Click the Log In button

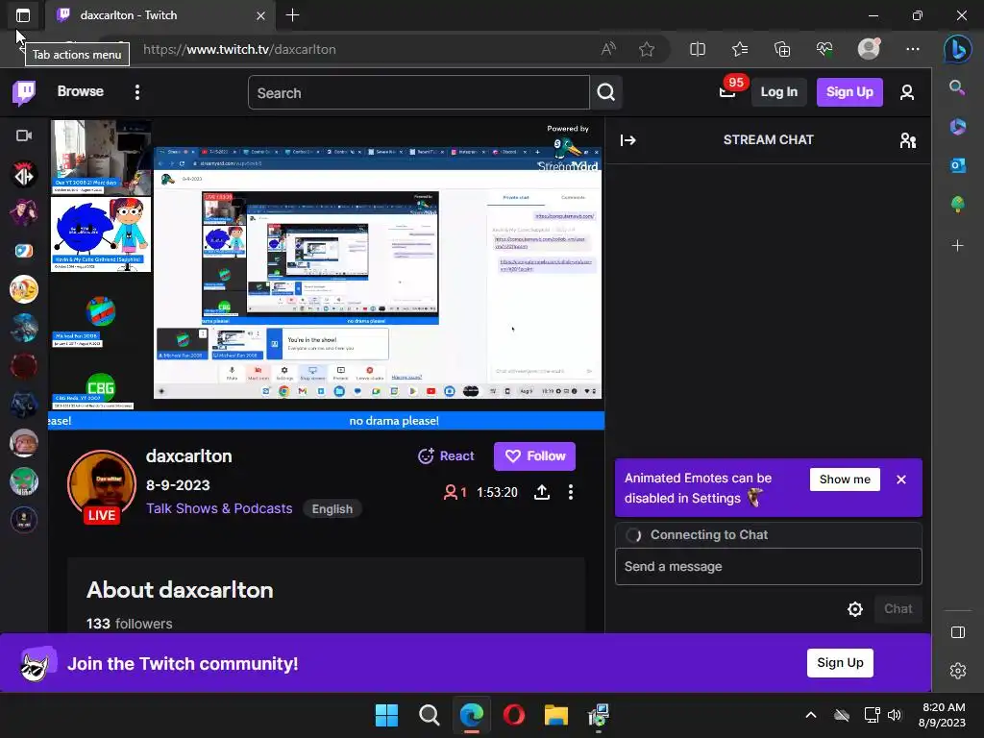point(778,92)
